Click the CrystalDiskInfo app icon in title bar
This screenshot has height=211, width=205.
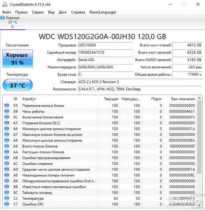tap(5, 4)
